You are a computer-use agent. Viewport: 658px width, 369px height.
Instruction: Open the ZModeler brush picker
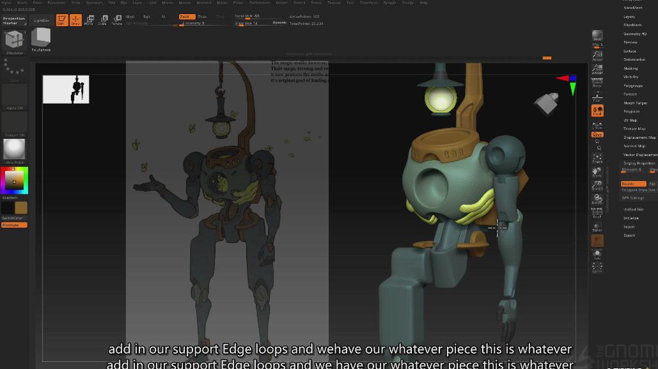pos(14,41)
